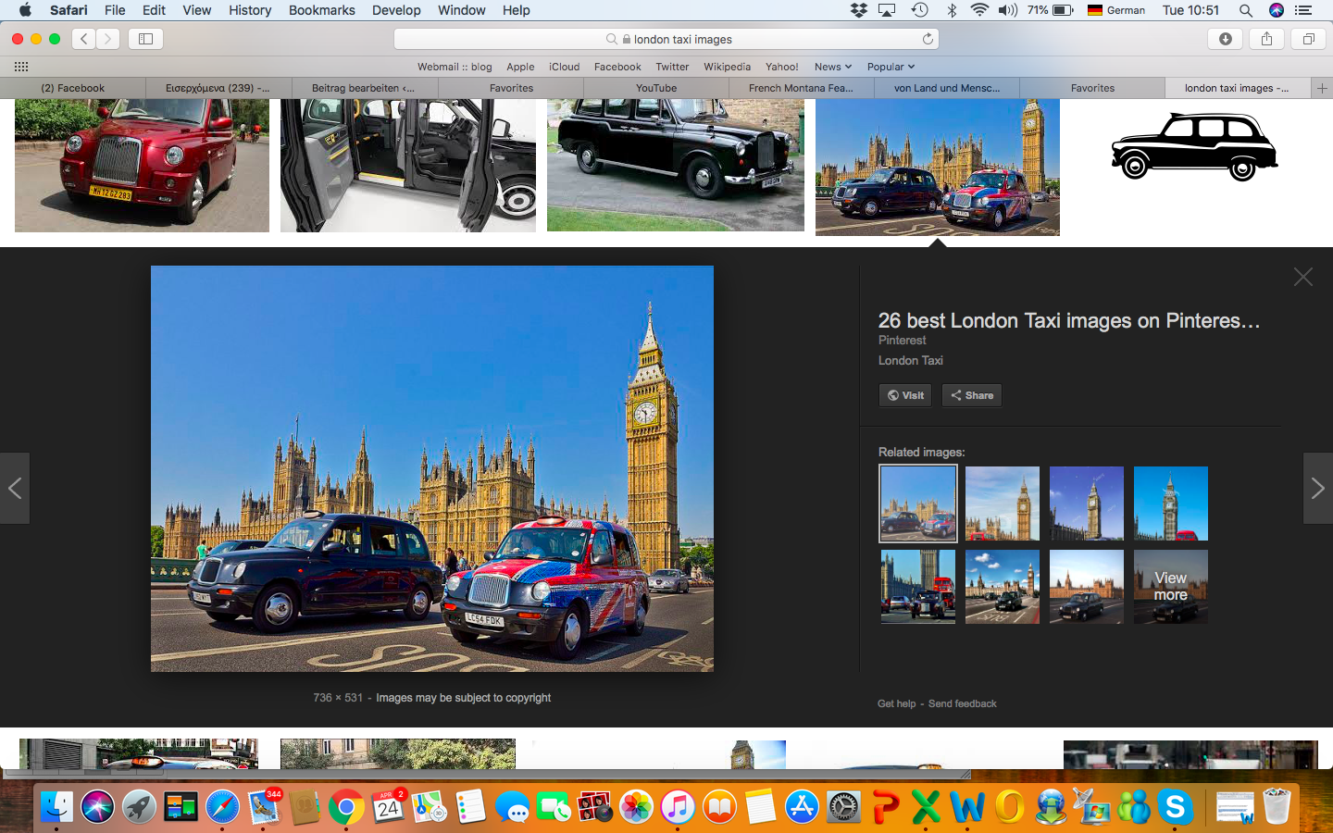Reload the page from the address bar
Screen dimensions: 1333x833
click(x=928, y=39)
